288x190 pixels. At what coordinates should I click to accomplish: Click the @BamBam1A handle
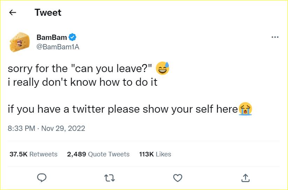58,47
